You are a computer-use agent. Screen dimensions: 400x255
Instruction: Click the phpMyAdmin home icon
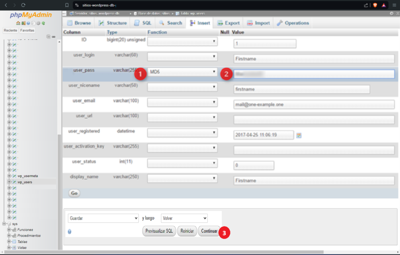[x=18, y=23]
